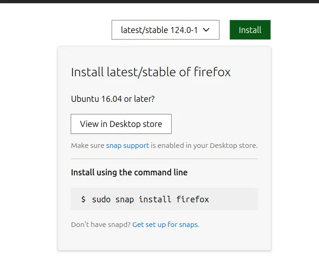
Task: Follow the Get set up for snaps link
Action: coord(166,225)
